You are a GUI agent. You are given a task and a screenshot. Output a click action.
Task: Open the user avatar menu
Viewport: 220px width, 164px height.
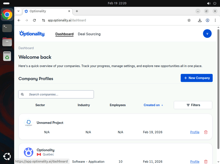[x=207, y=34]
